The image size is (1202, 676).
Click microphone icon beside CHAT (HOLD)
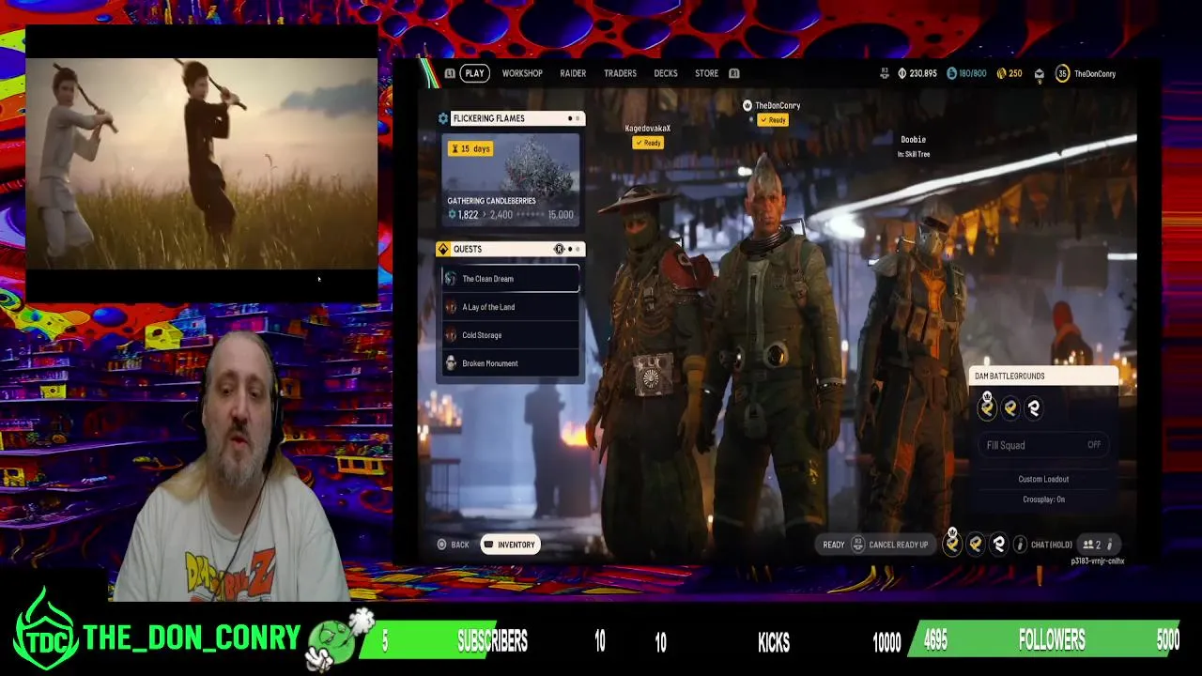(x=1020, y=545)
